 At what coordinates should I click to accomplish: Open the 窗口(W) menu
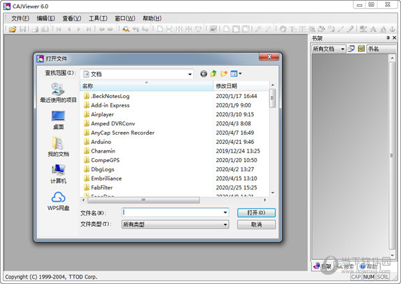click(125, 19)
